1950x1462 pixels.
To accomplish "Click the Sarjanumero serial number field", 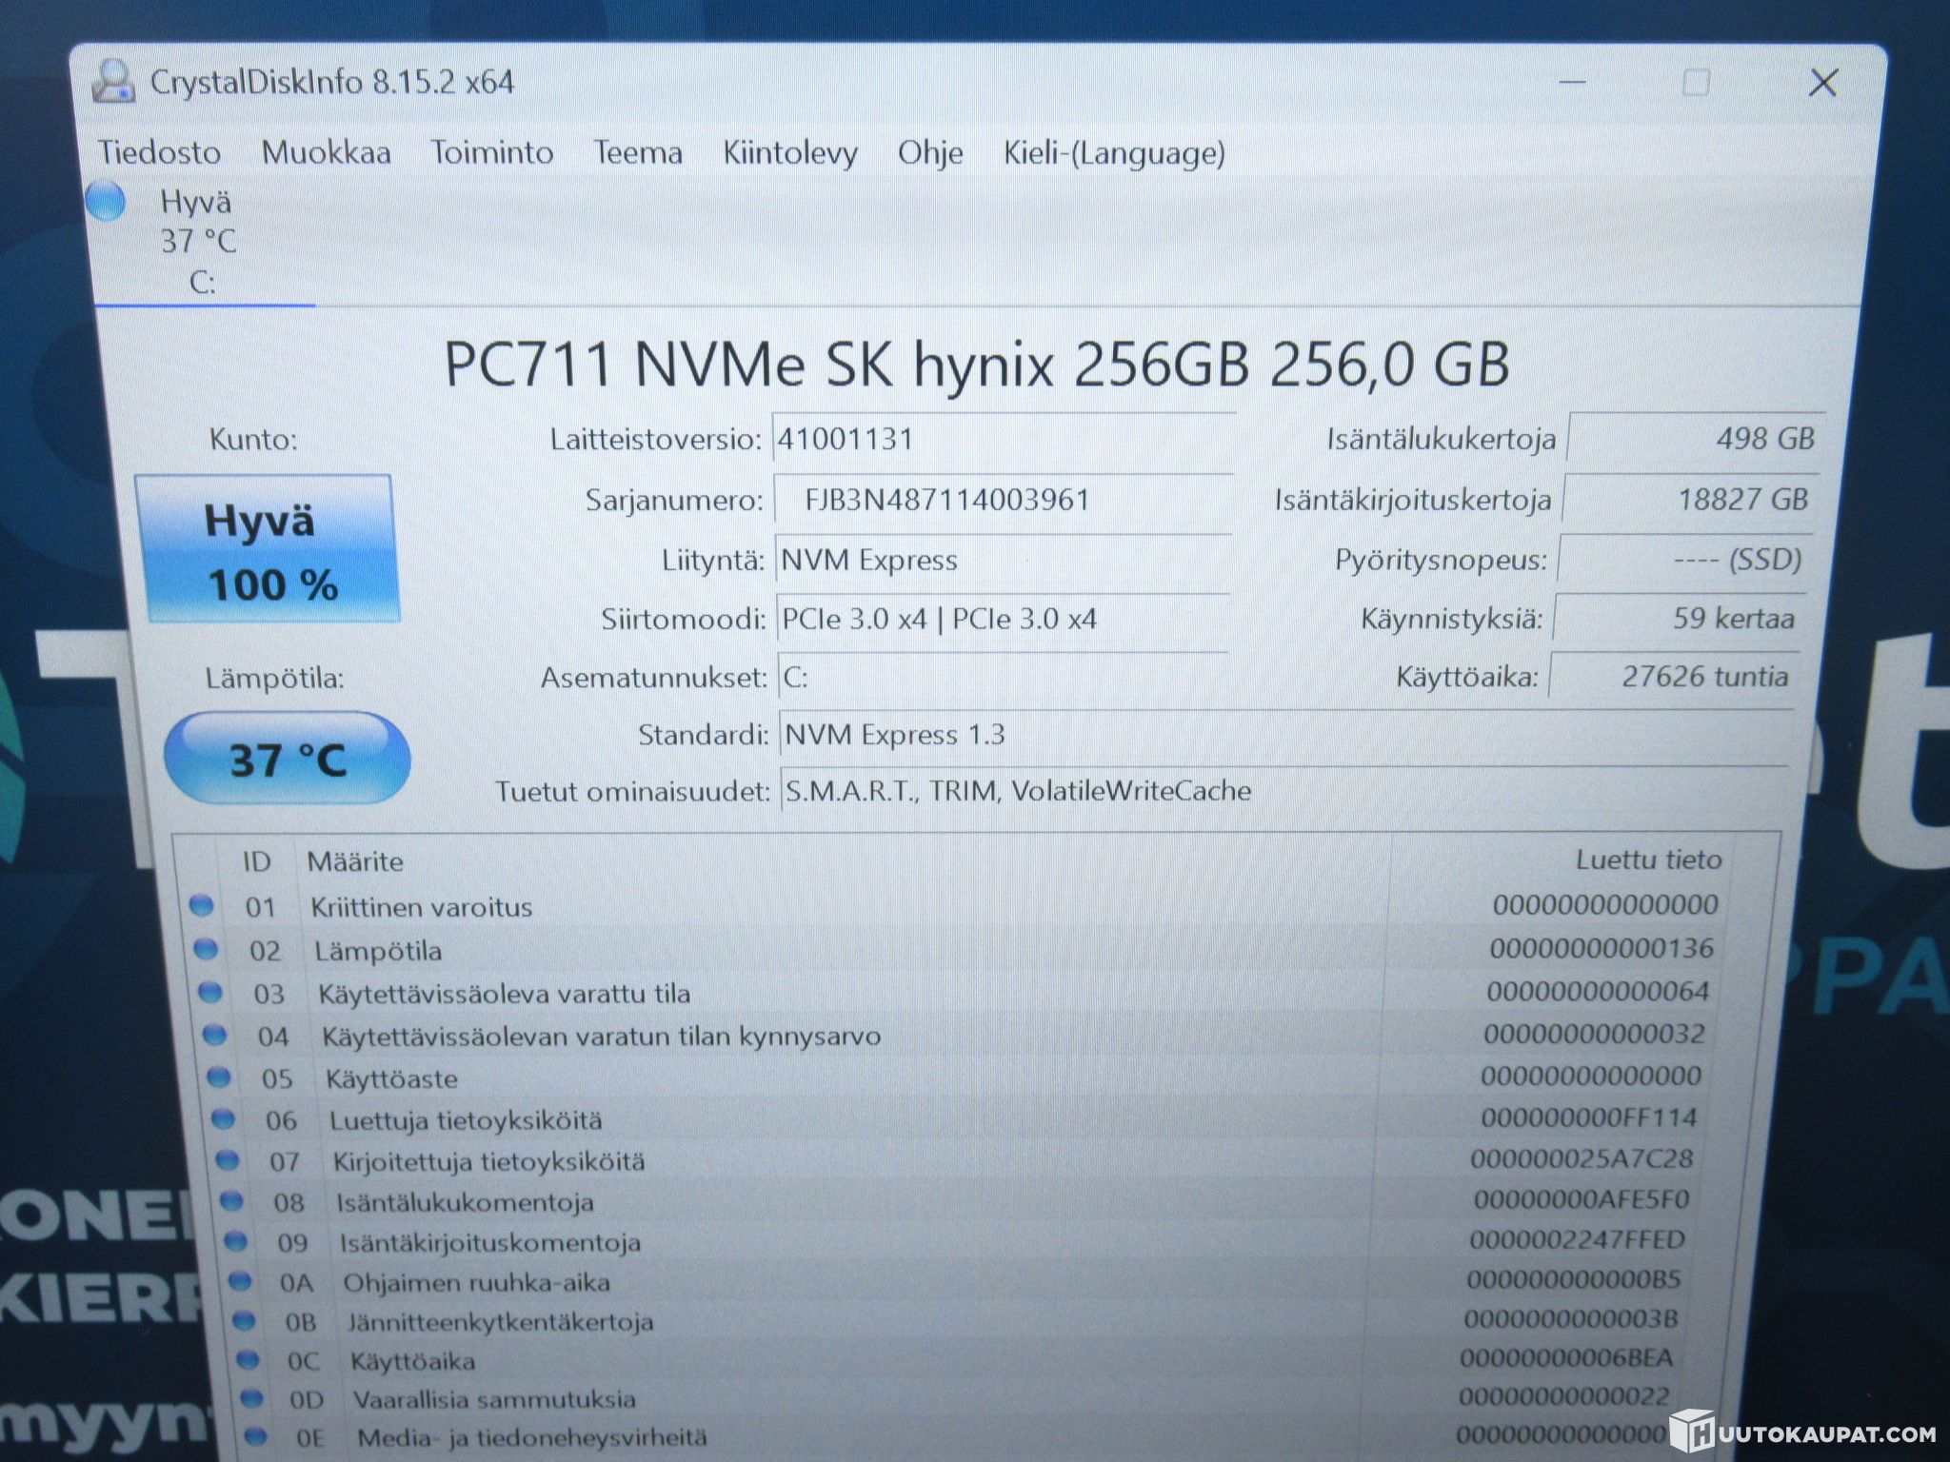I will 1004,500.
